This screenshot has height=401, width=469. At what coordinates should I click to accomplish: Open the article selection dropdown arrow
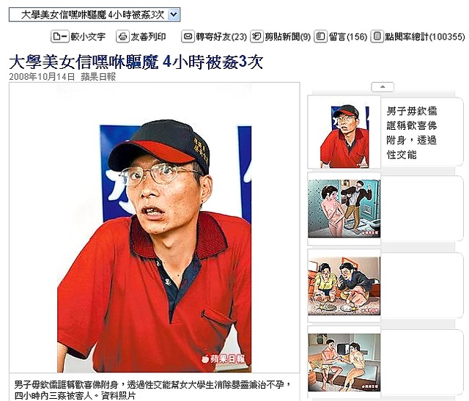[x=174, y=15]
